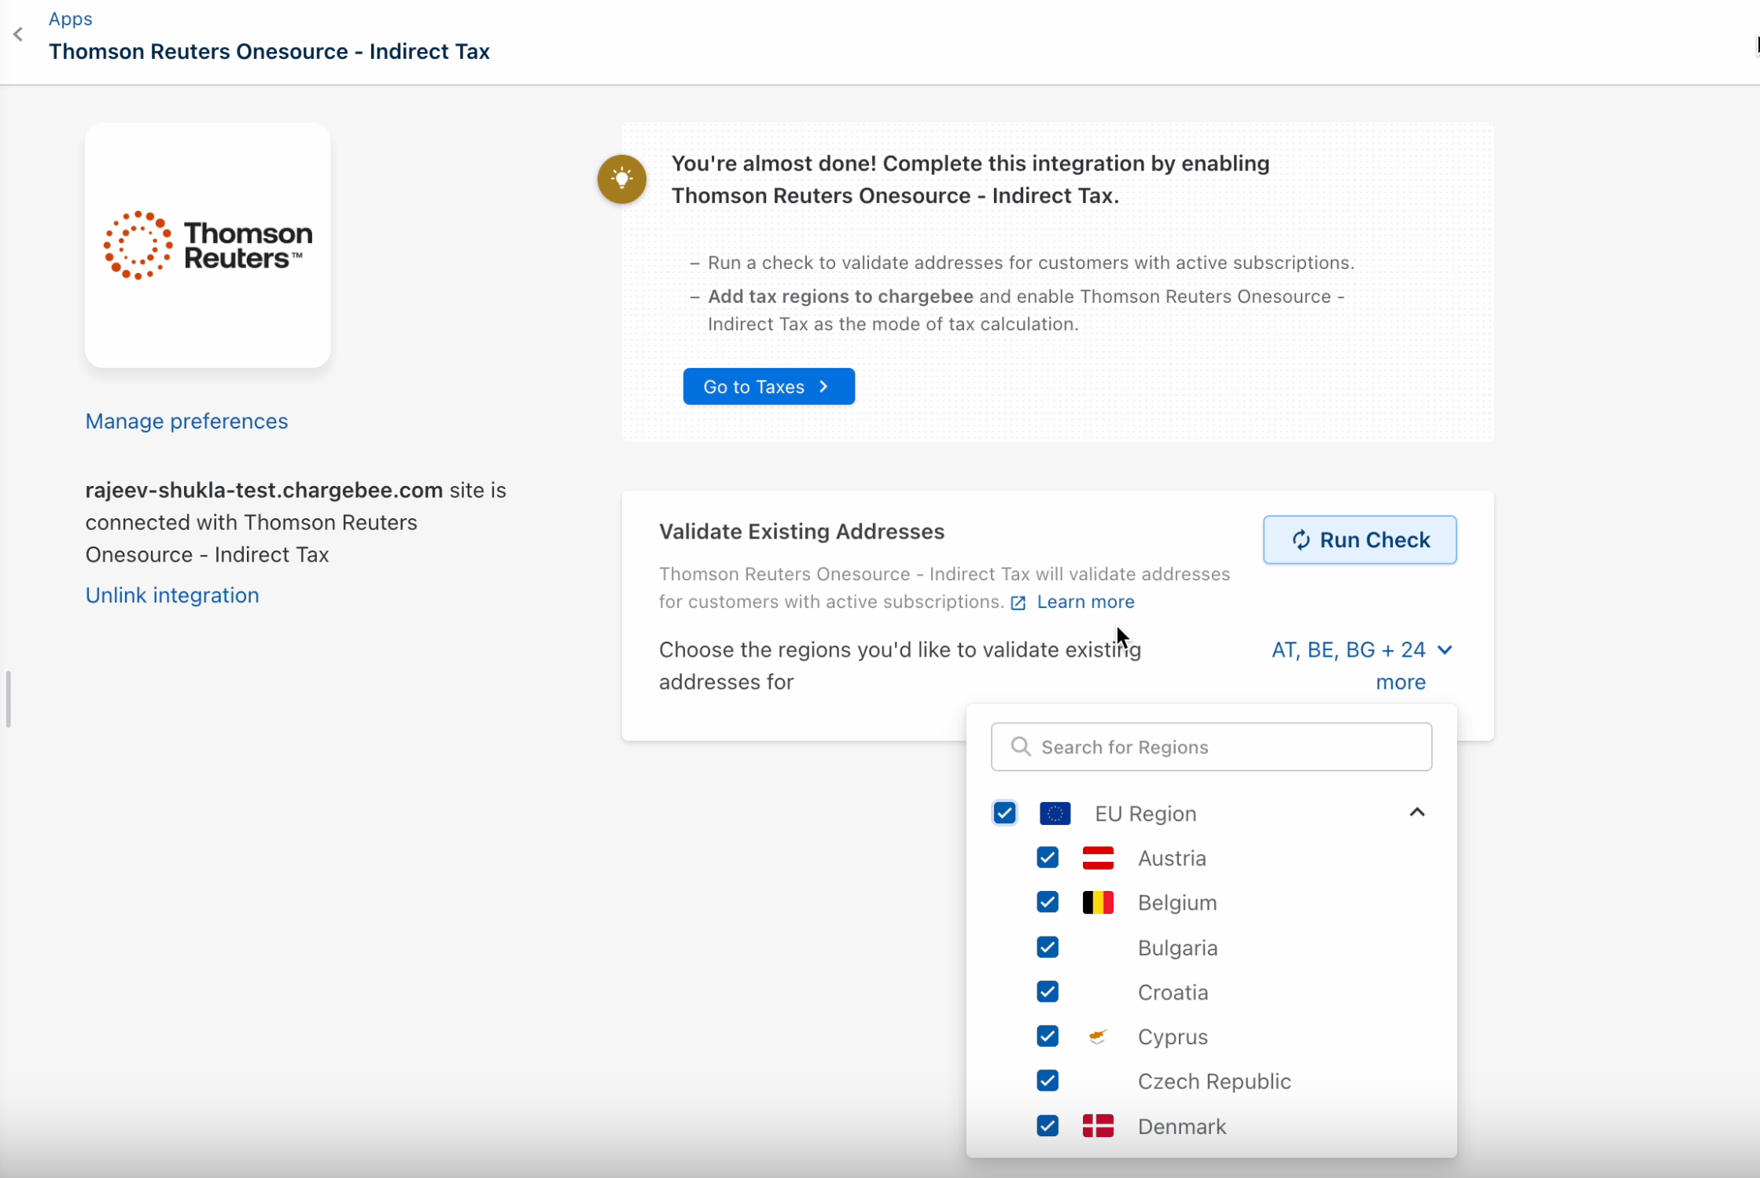Click the Cyprus flag icon
The height and width of the screenshot is (1178, 1760).
tap(1098, 1036)
